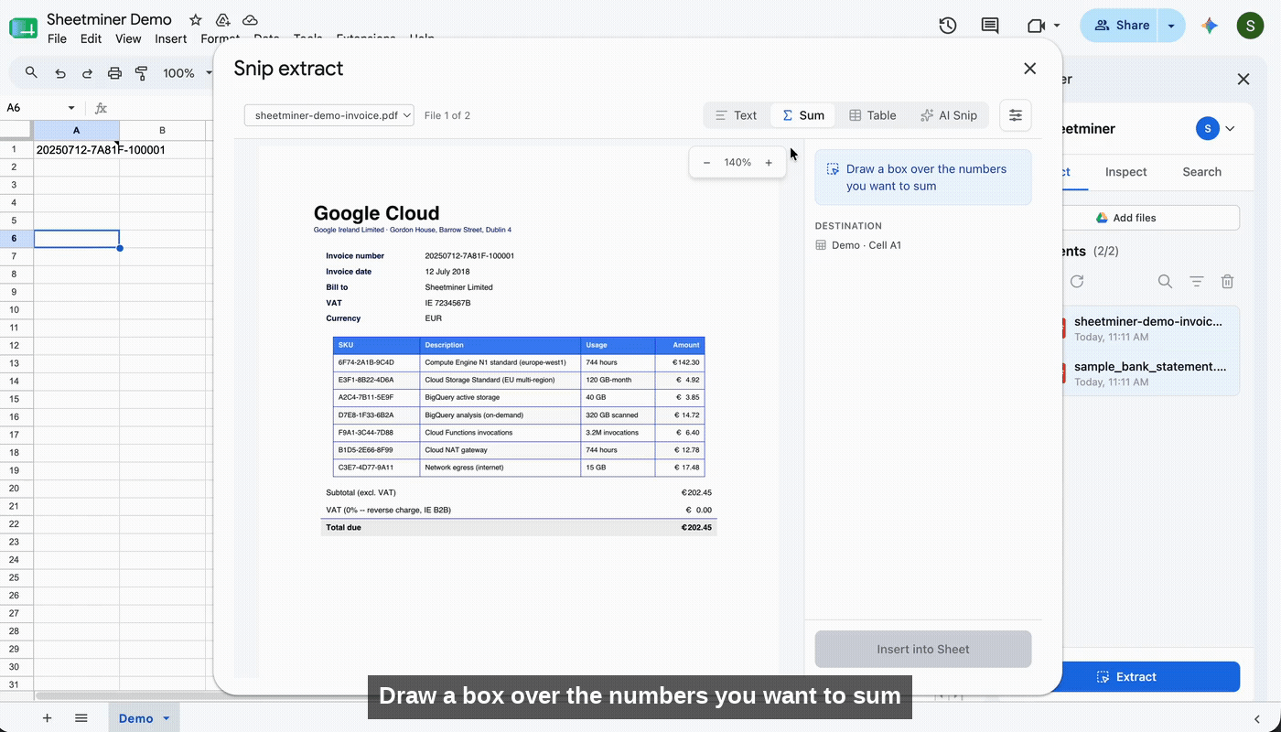This screenshot has height=732, width=1281.
Task: Check the cloud save status icon
Action: (250, 19)
